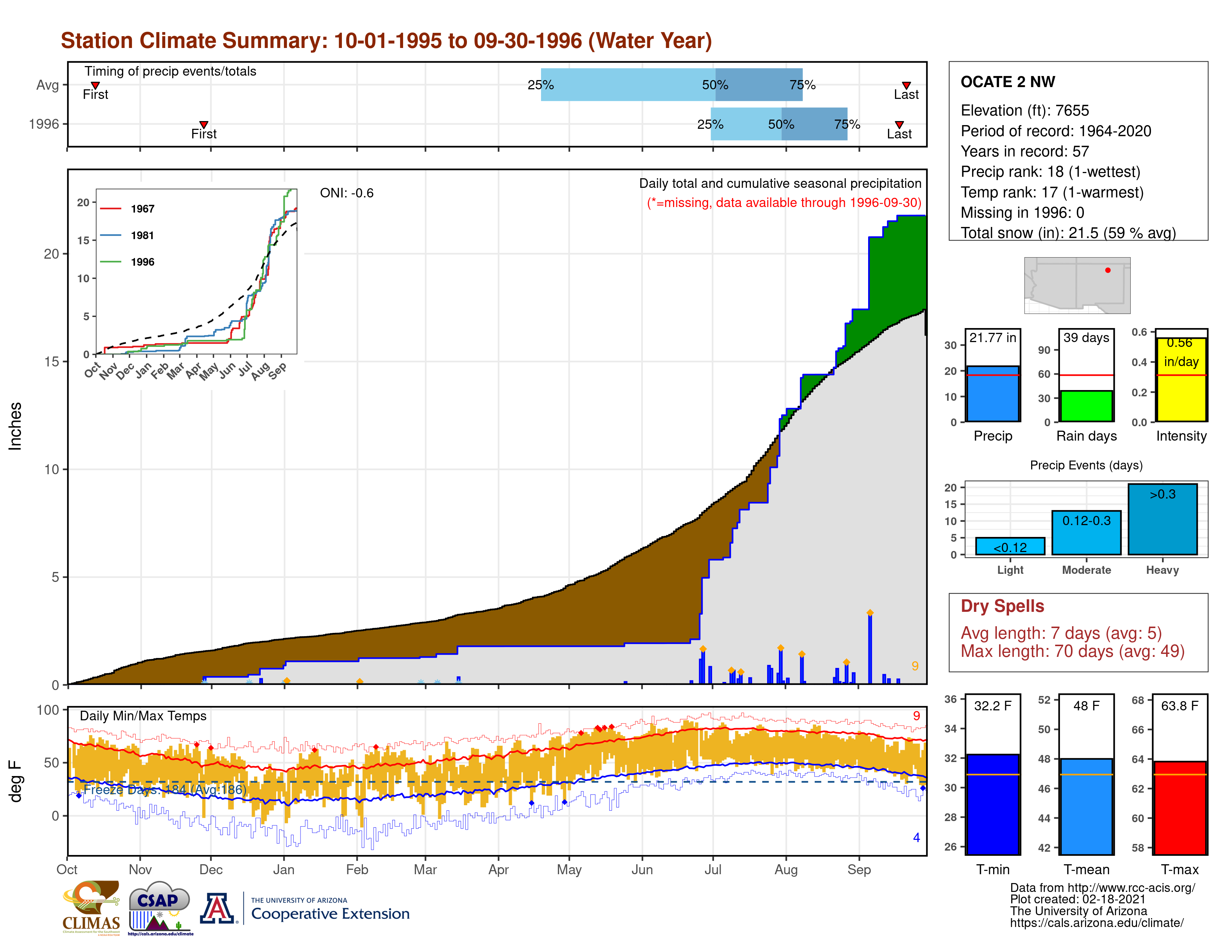Click 'Temp rank: 17 (1-warmest)' text
Screen dimensions: 1217x941
point(1052,192)
